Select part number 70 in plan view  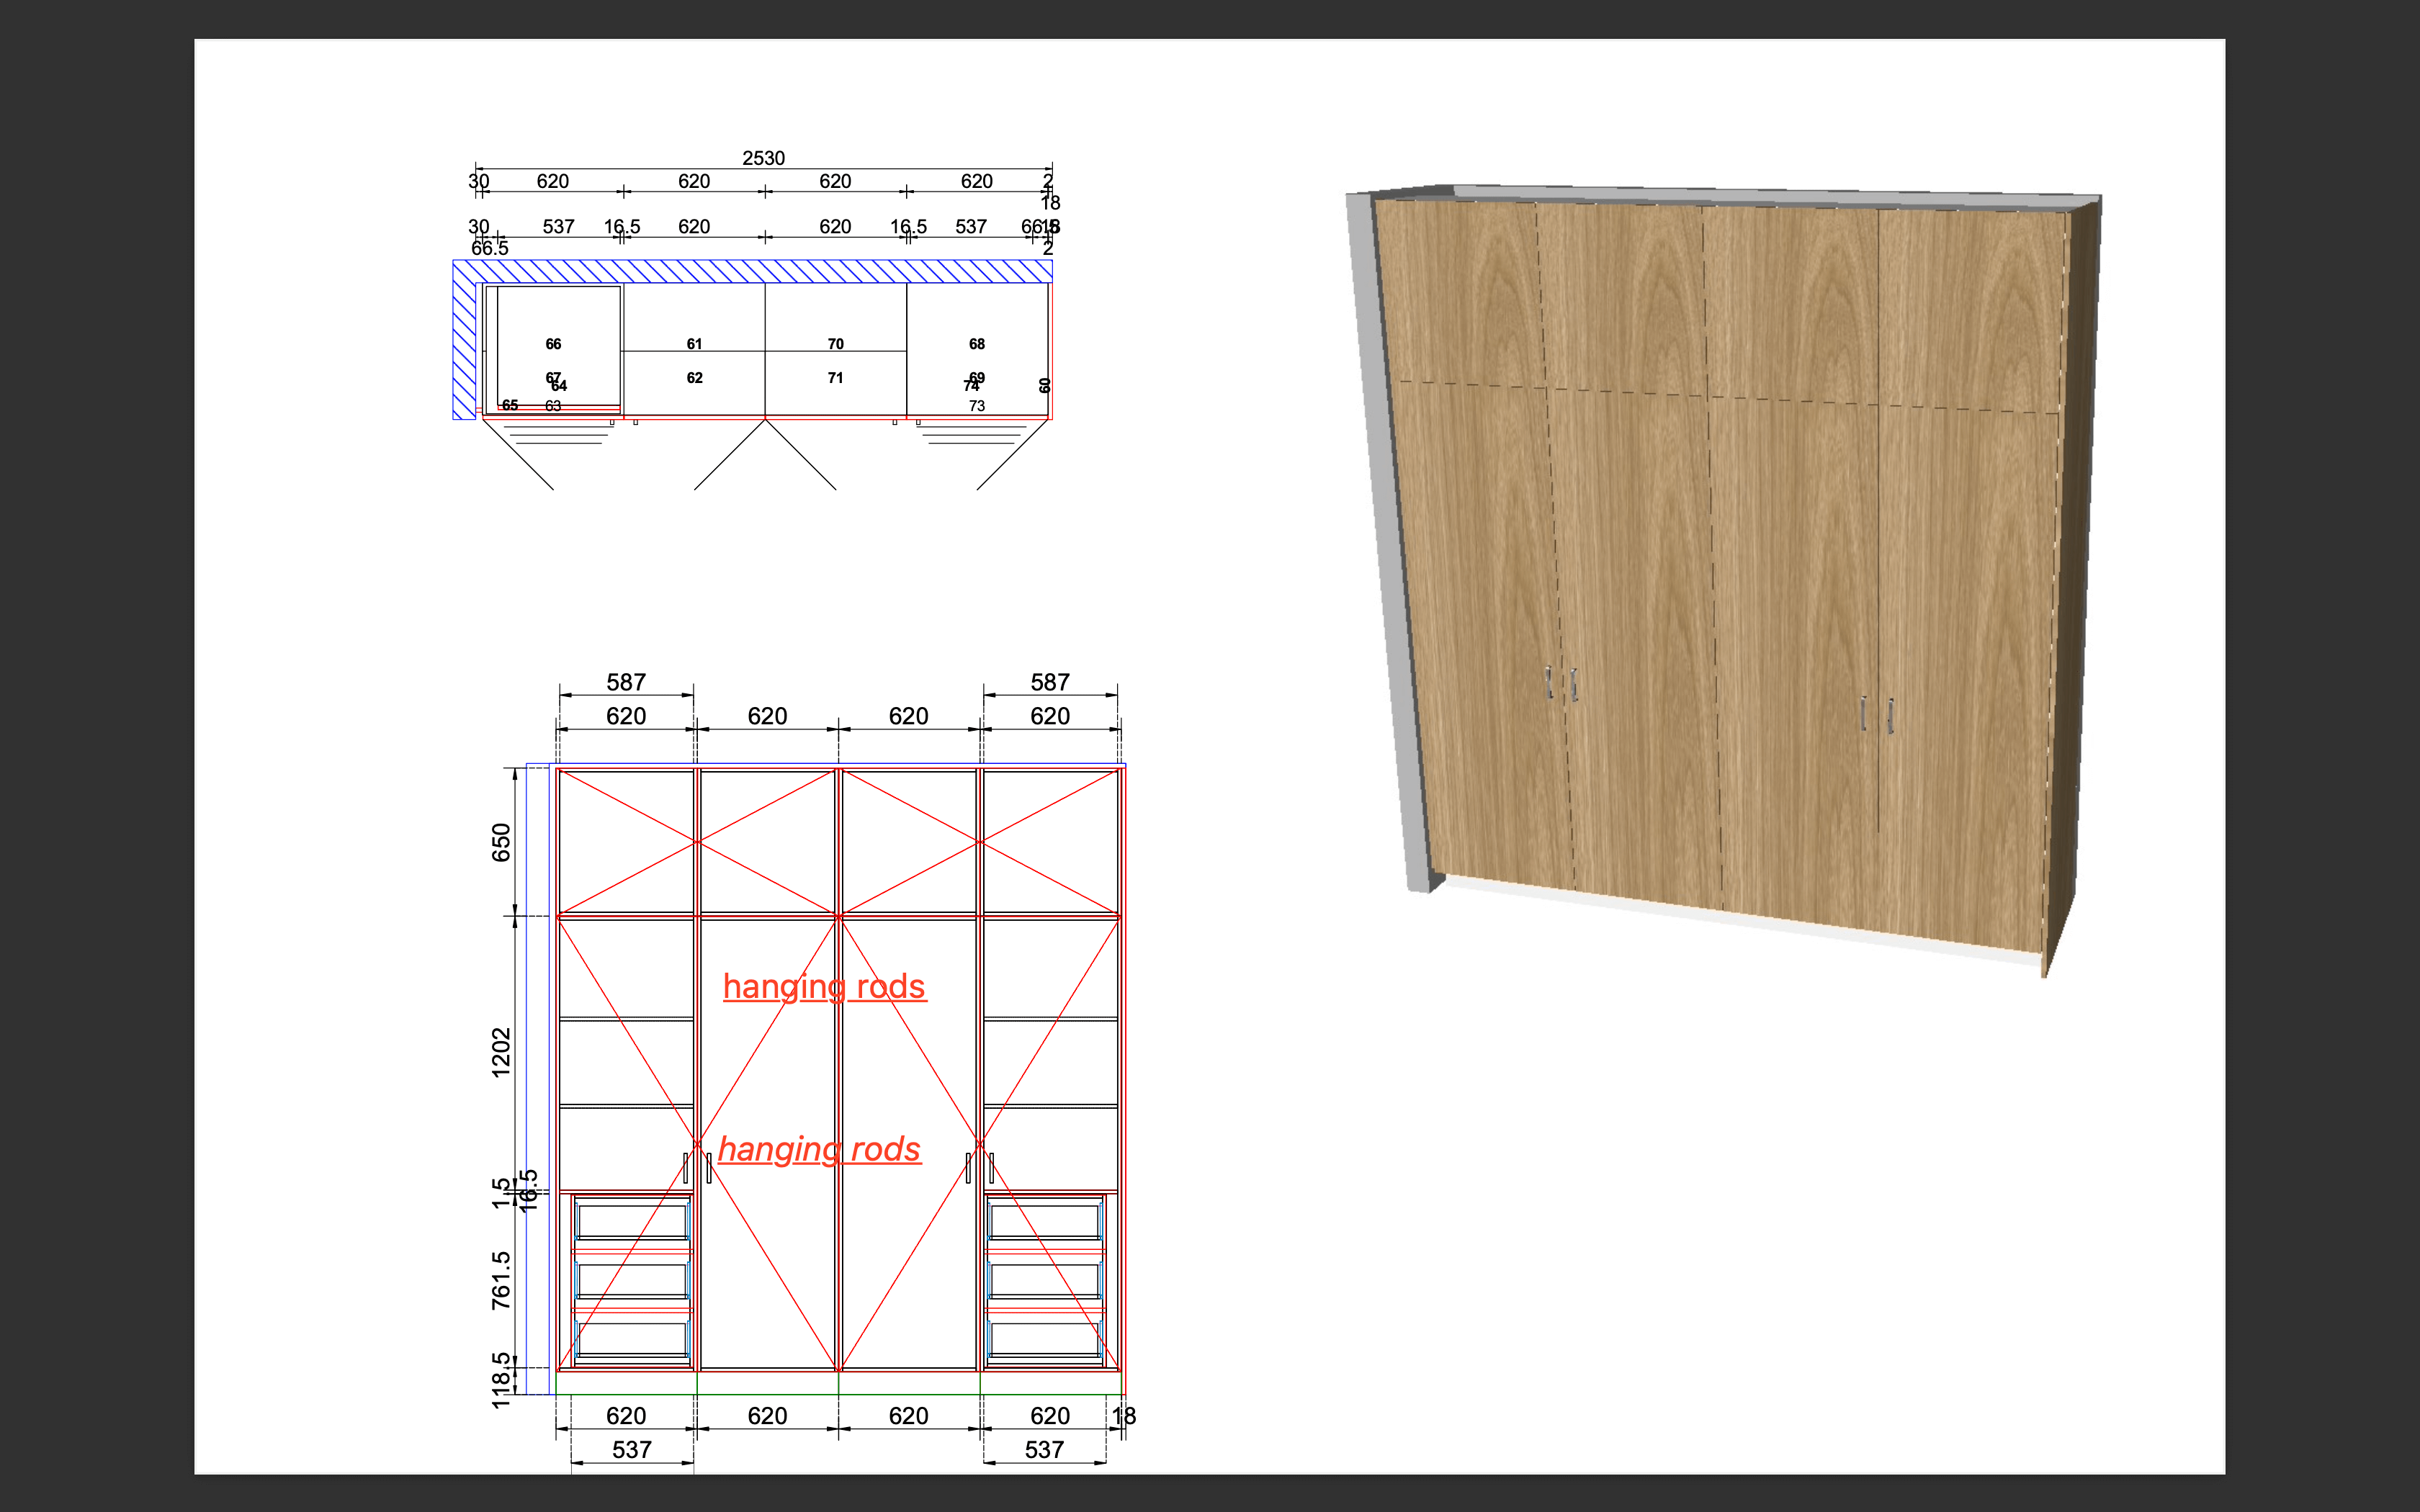(x=835, y=344)
